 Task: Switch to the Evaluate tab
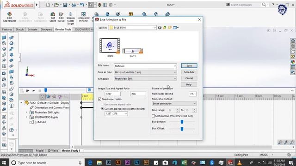[x=32, y=30]
